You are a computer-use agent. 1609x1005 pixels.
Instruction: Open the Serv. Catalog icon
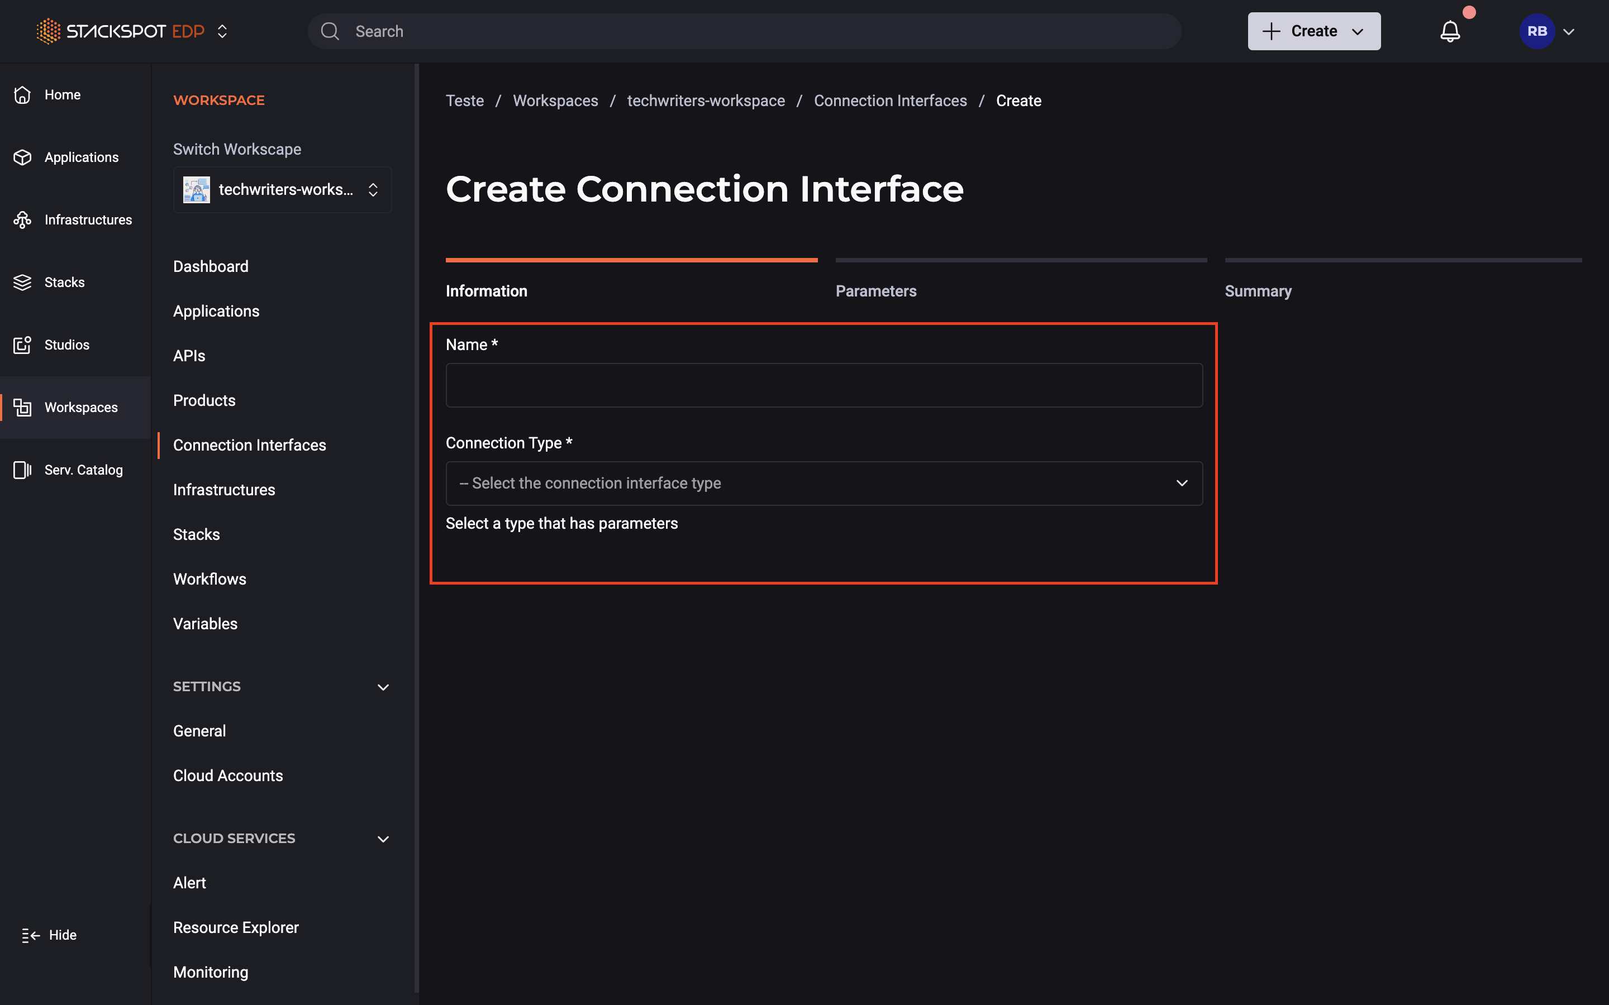pos(22,470)
